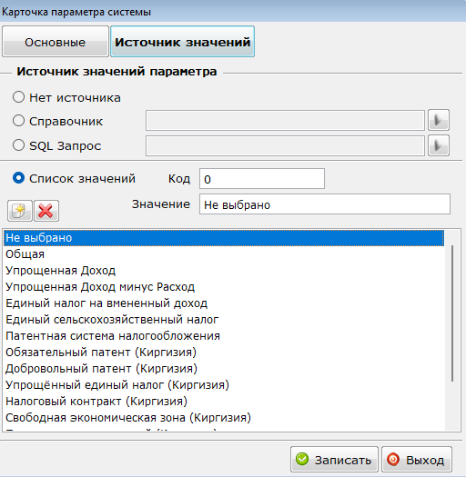Open Справочник selection arrow button
This screenshot has height=477, width=466.
[x=439, y=120]
